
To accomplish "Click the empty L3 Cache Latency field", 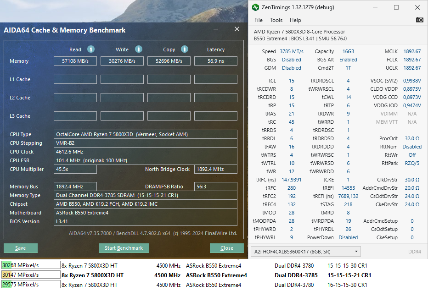I will (216, 116).
